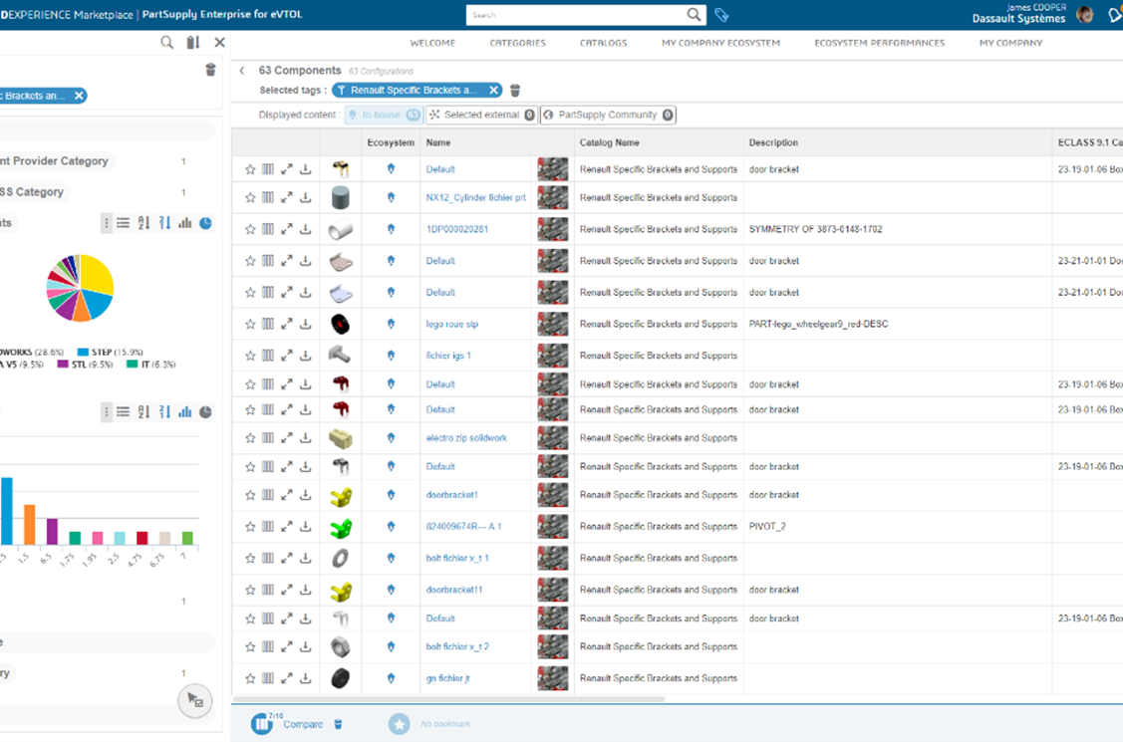The height and width of the screenshot is (742, 1123).
Task: Click the search magnifier icon in left panel
Action: pos(167,43)
